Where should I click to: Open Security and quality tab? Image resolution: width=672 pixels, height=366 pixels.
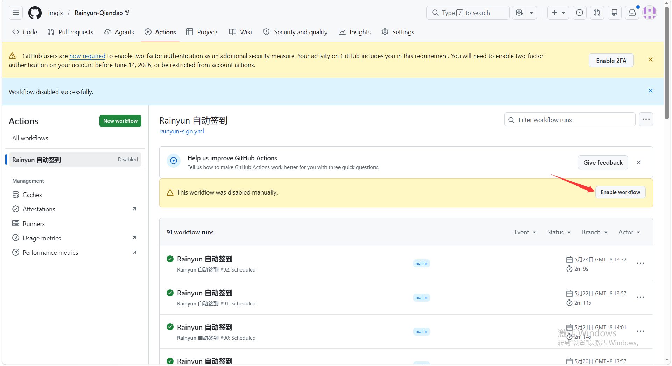coord(295,32)
